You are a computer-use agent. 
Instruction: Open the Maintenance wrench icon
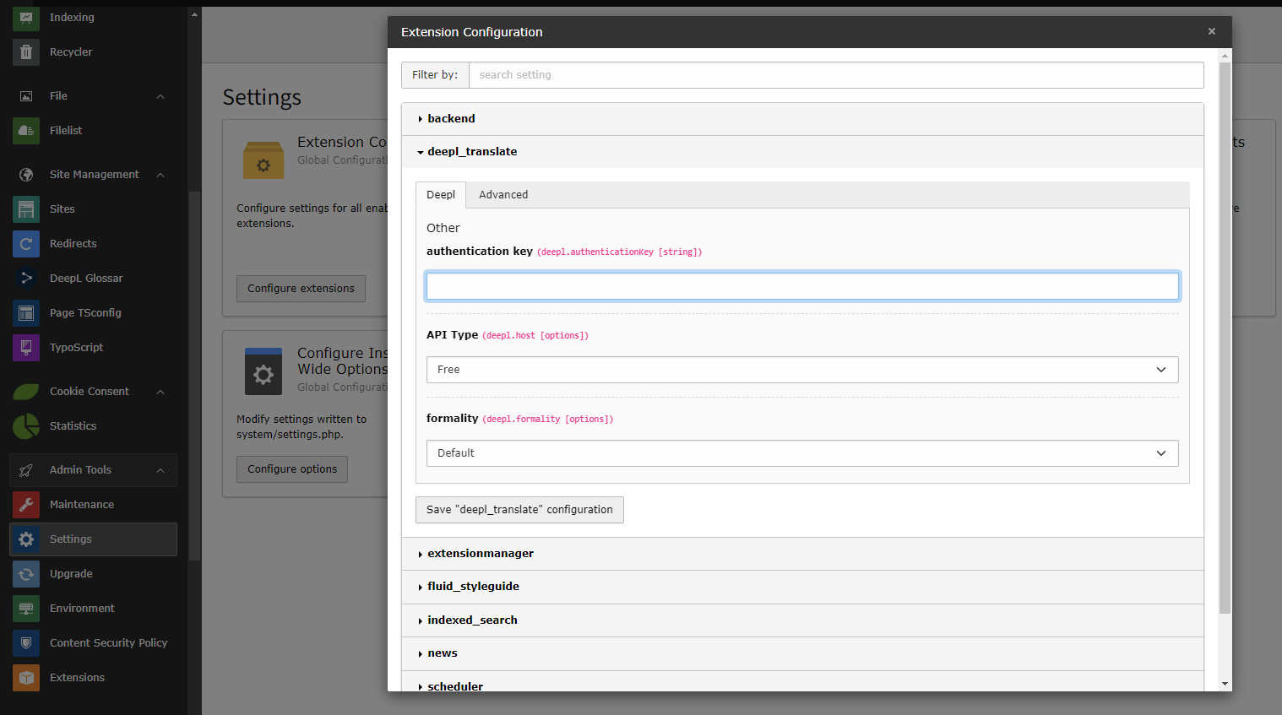[26, 504]
